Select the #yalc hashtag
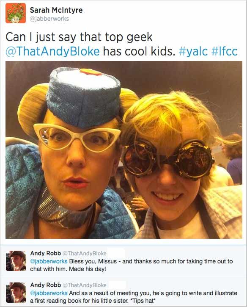This screenshot has width=247, height=307. click(x=193, y=51)
